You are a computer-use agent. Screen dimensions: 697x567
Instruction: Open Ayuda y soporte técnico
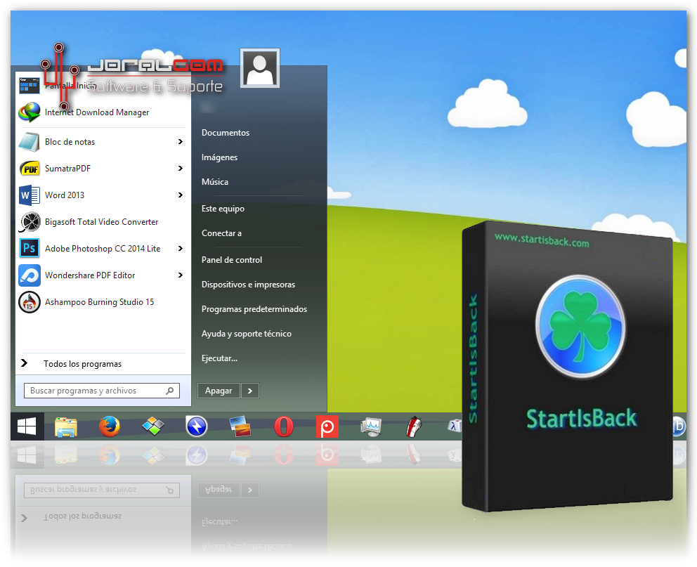(246, 334)
